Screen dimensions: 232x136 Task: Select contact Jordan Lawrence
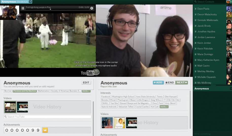[x=206, y=37]
